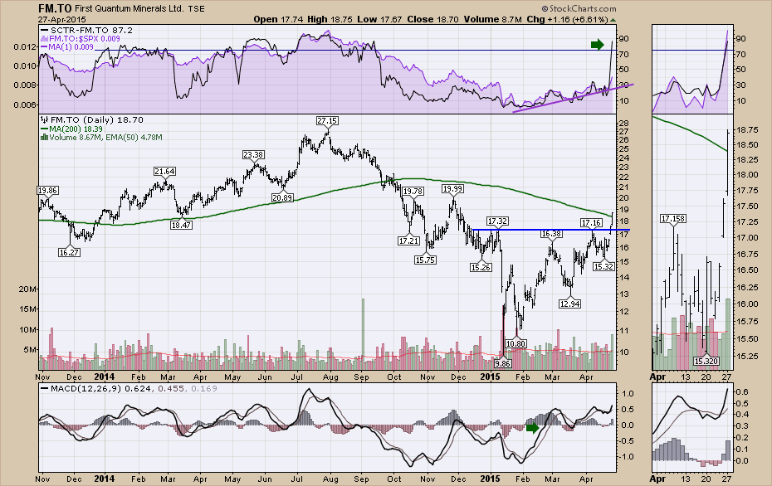Select the 20.89 low price label
The width and height of the screenshot is (772, 486).
tap(283, 197)
